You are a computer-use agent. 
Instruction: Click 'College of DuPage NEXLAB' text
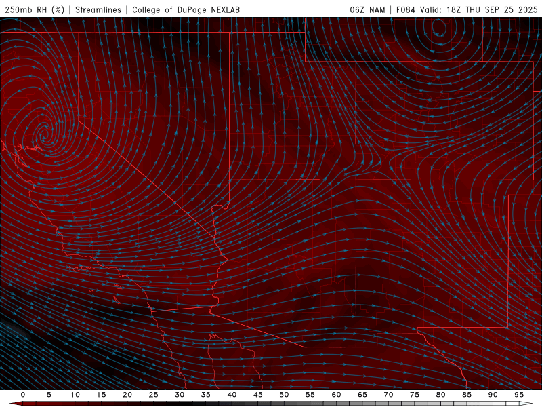tap(186, 9)
